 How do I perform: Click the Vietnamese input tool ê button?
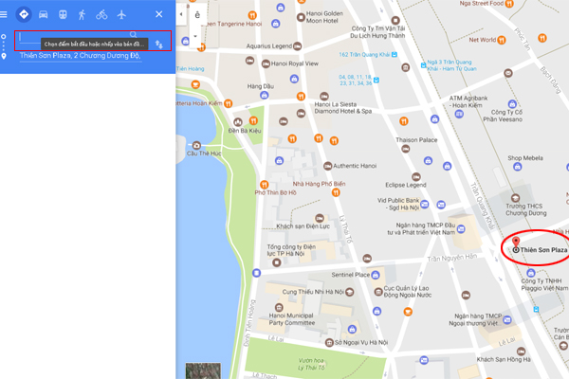pos(197,15)
